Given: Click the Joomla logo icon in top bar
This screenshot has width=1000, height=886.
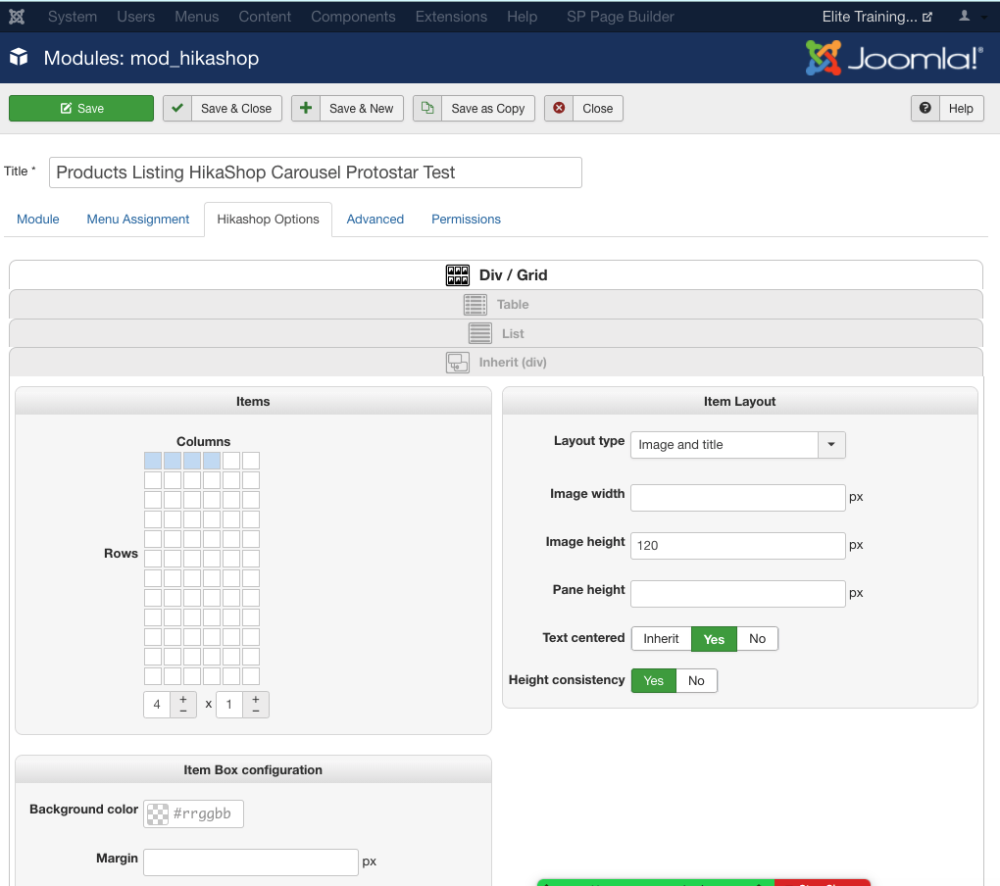Looking at the screenshot, I should [x=18, y=17].
